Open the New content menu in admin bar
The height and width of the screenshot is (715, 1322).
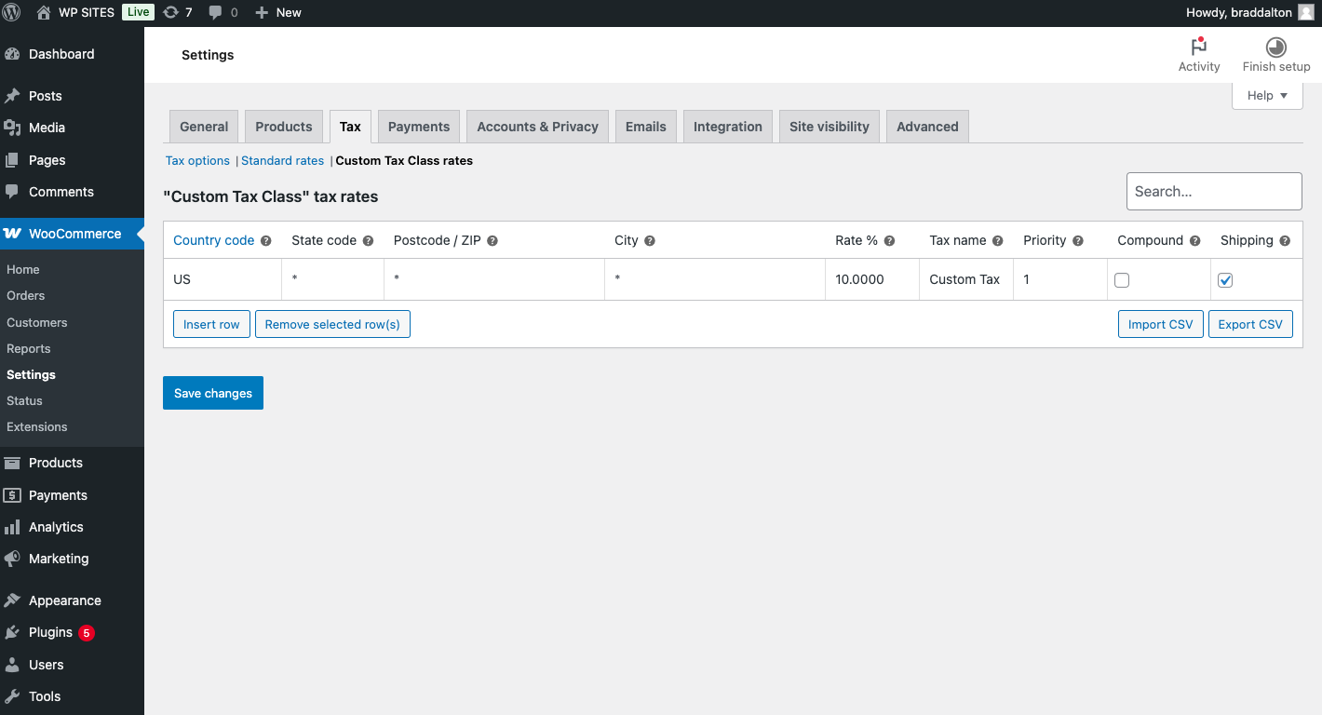pyautogui.click(x=278, y=13)
